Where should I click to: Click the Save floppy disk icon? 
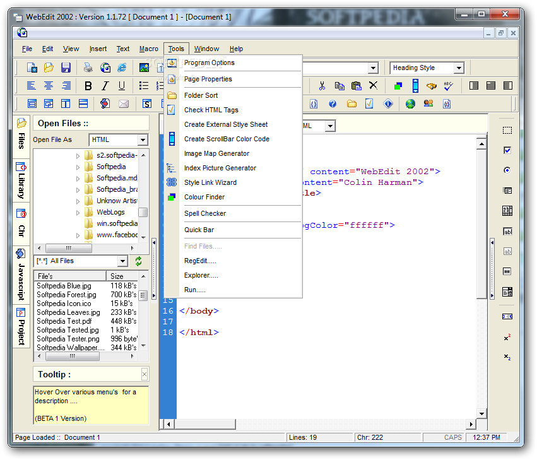click(x=66, y=68)
